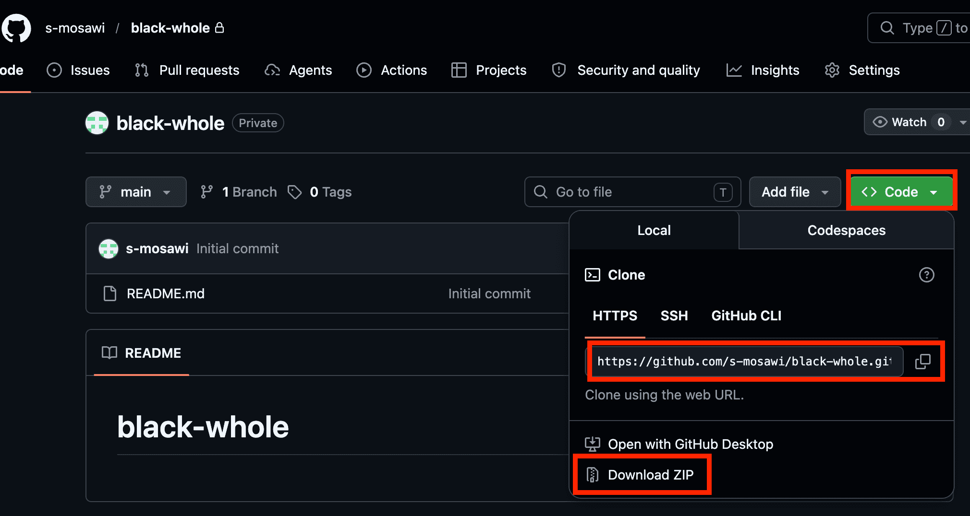Click the Security shield icon
Screen dimensions: 970x516
[559, 70]
